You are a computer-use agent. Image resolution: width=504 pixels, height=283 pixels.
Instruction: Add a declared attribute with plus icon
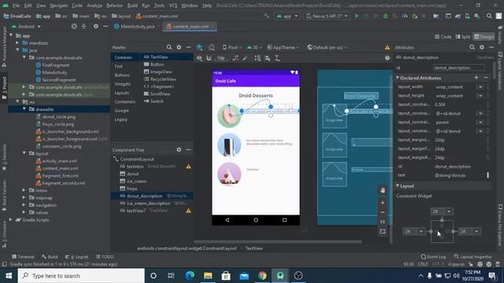coord(476,78)
